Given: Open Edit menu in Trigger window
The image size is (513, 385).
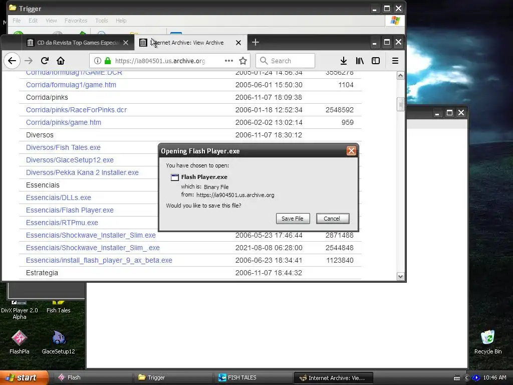Looking at the screenshot, I should coord(33,21).
